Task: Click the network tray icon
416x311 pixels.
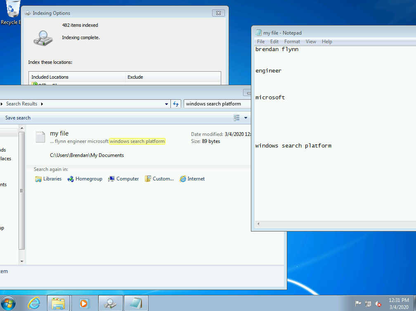Action: click(x=368, y=304)
